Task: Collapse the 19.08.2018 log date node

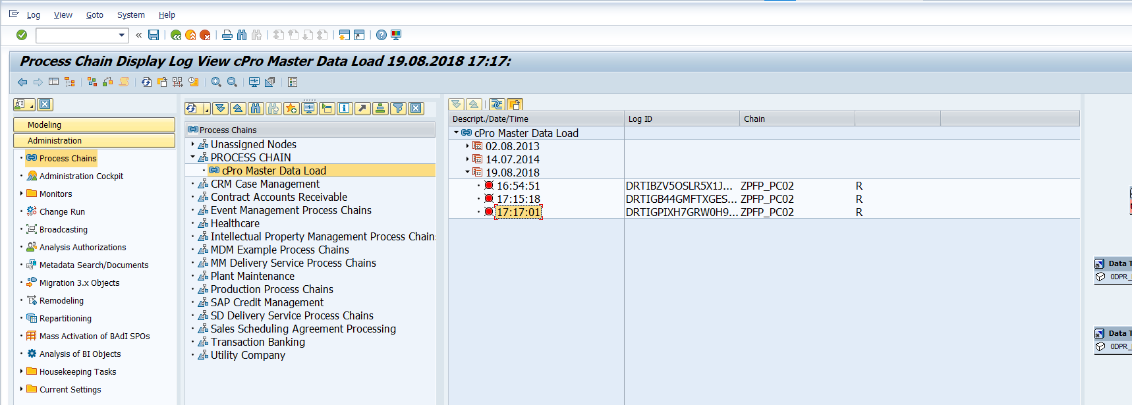Action: (x=468, y=173)
